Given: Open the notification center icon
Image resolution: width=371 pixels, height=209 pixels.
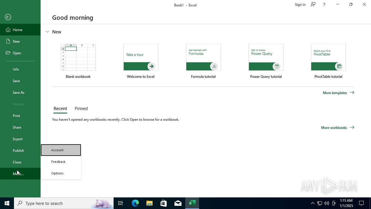Looking at the screenshot, I should click(361, 203).
